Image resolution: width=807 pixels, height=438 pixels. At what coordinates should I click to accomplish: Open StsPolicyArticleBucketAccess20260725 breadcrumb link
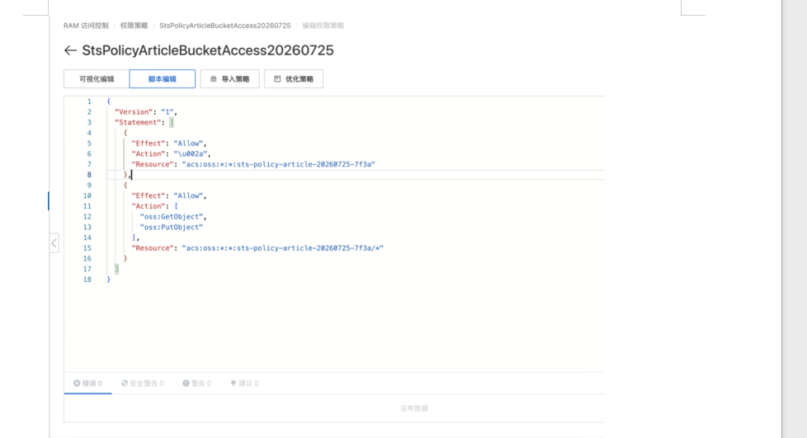[225, 26]
